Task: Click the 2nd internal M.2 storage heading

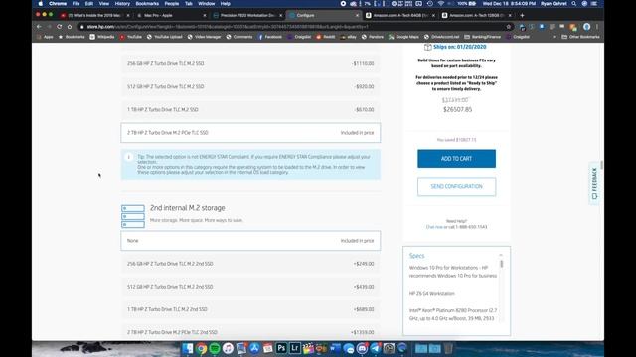Action: (188, 208)
